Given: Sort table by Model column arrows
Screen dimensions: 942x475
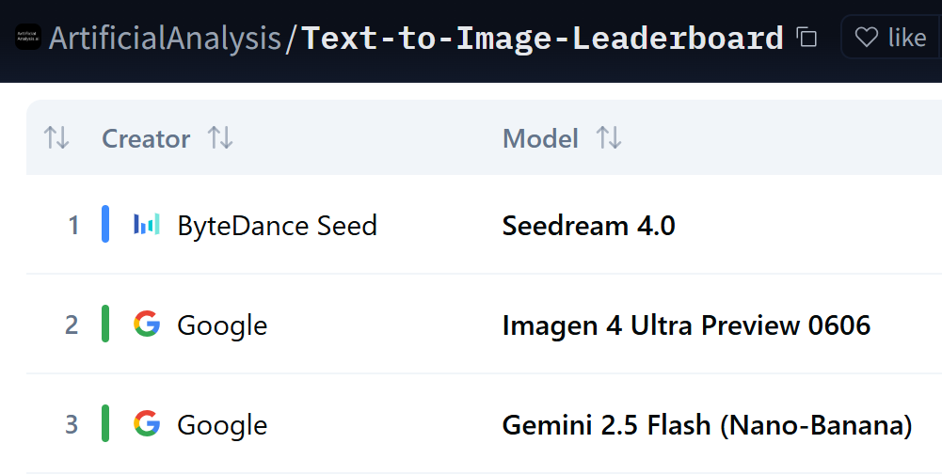Looking at the screenshot, I should coord(609,139).
